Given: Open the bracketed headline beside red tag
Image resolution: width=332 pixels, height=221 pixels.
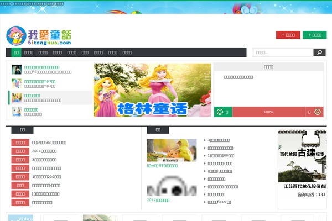Looking at the screenshot, I should click(x=45, y=194).
